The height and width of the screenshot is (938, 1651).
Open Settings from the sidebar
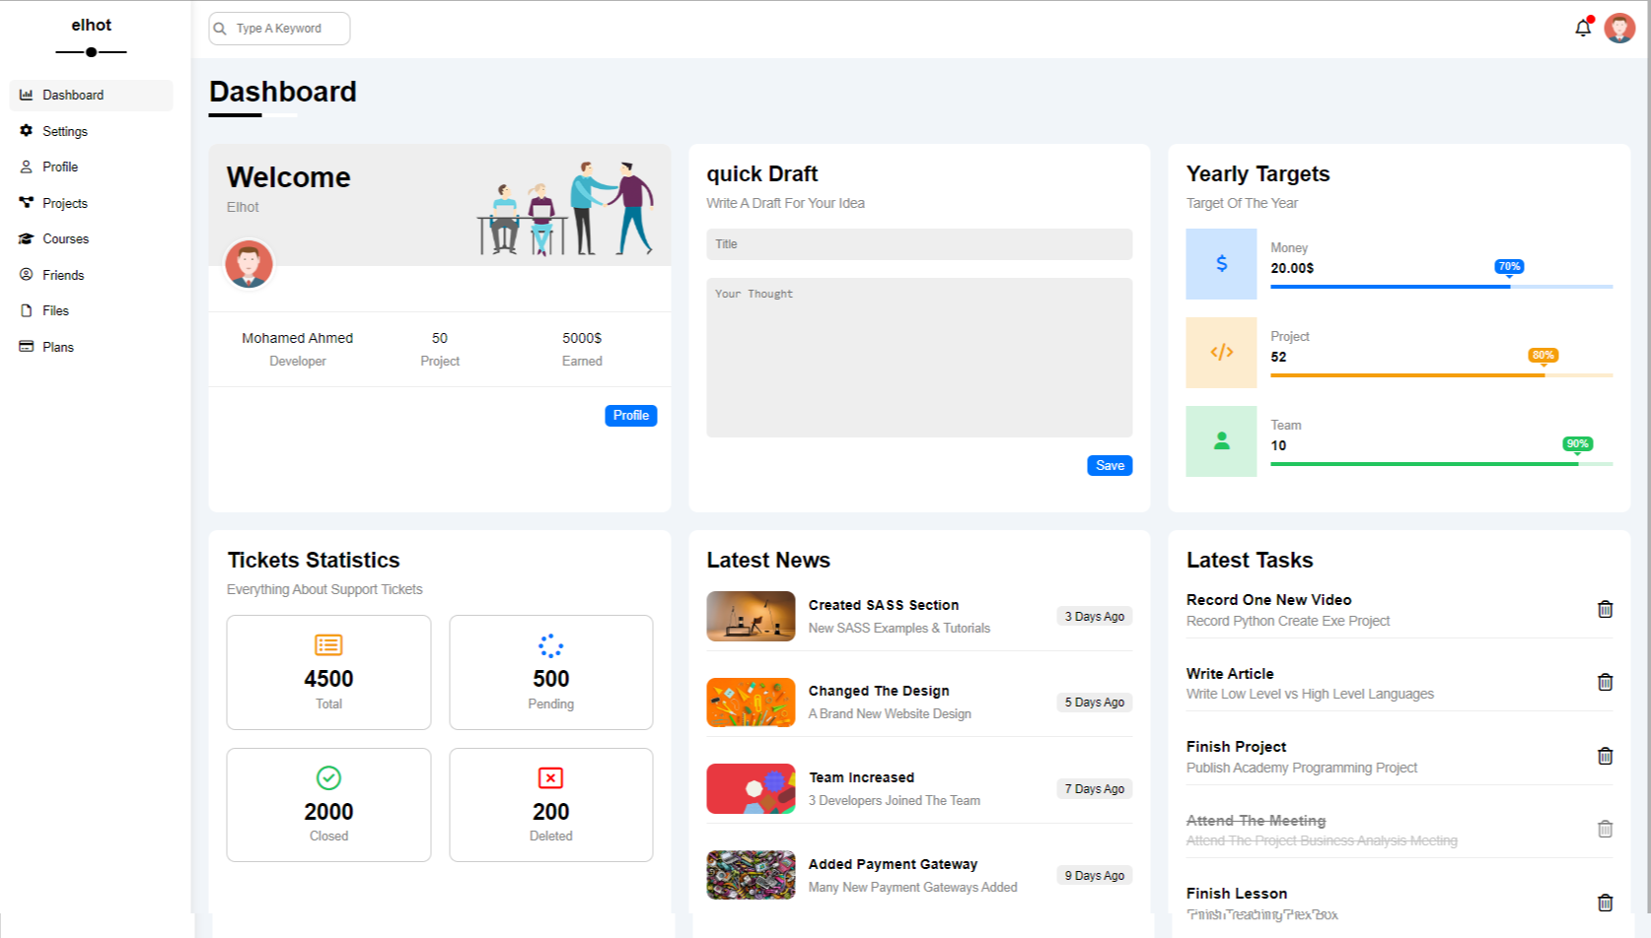pyautogui.click(x=65, y=132)
